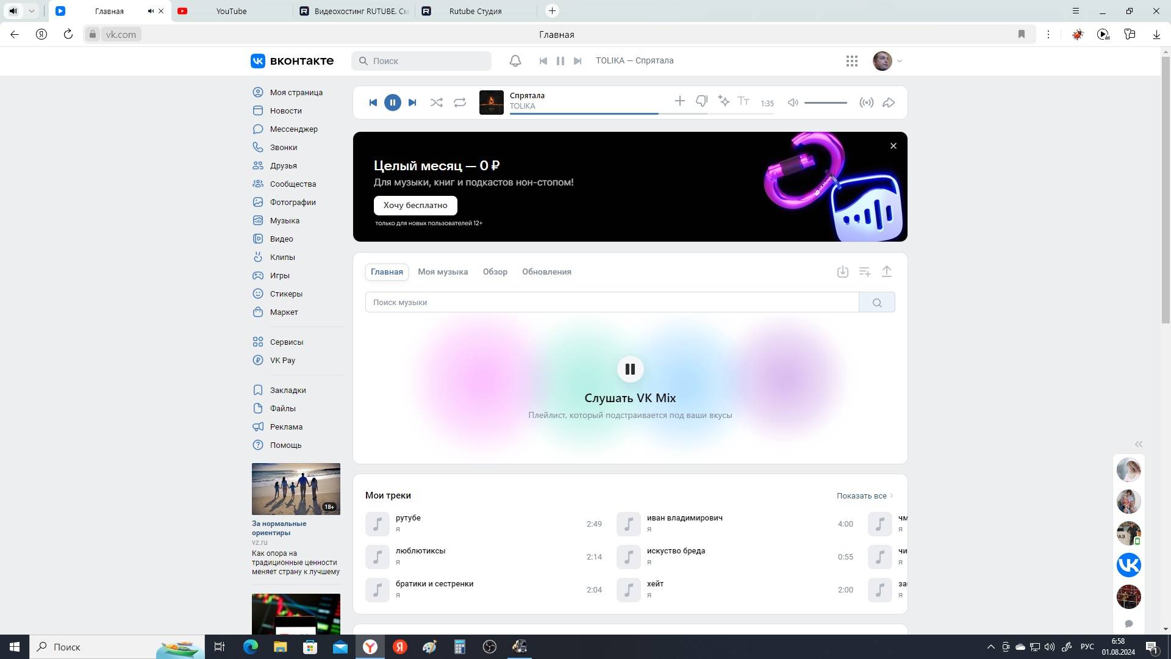Image resolution: width=1171 pixels, height=659 pixels.
Task: Expand the profile avatar dropdown
Action: [x=887, y=60]
